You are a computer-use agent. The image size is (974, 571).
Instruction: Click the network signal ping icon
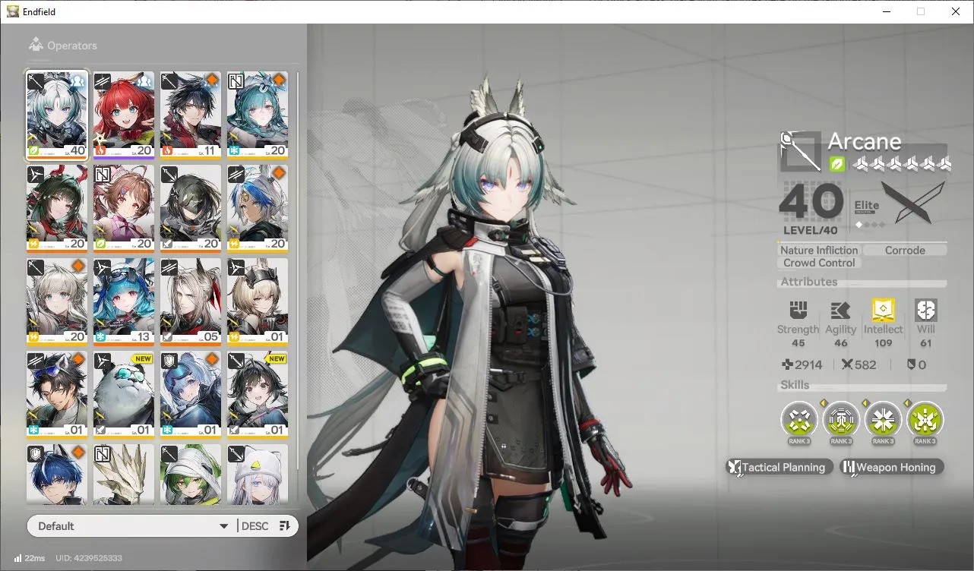[x=17, y=558]
